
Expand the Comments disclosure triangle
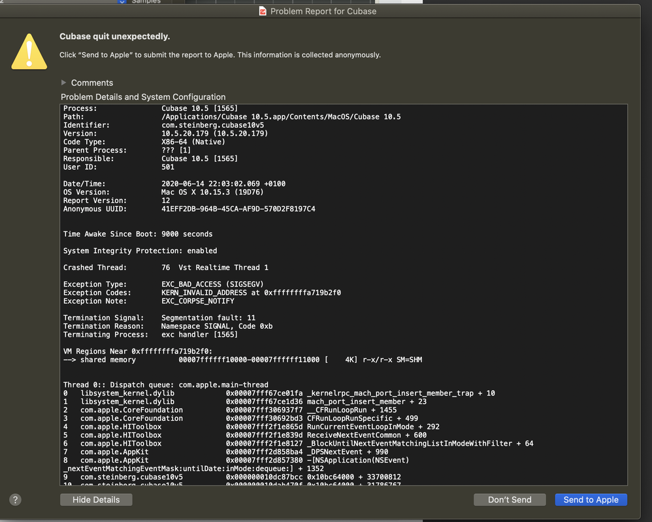63,83
